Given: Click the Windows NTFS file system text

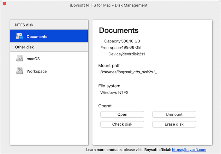Looking at the screenshot, I should [x=114, y=93].
